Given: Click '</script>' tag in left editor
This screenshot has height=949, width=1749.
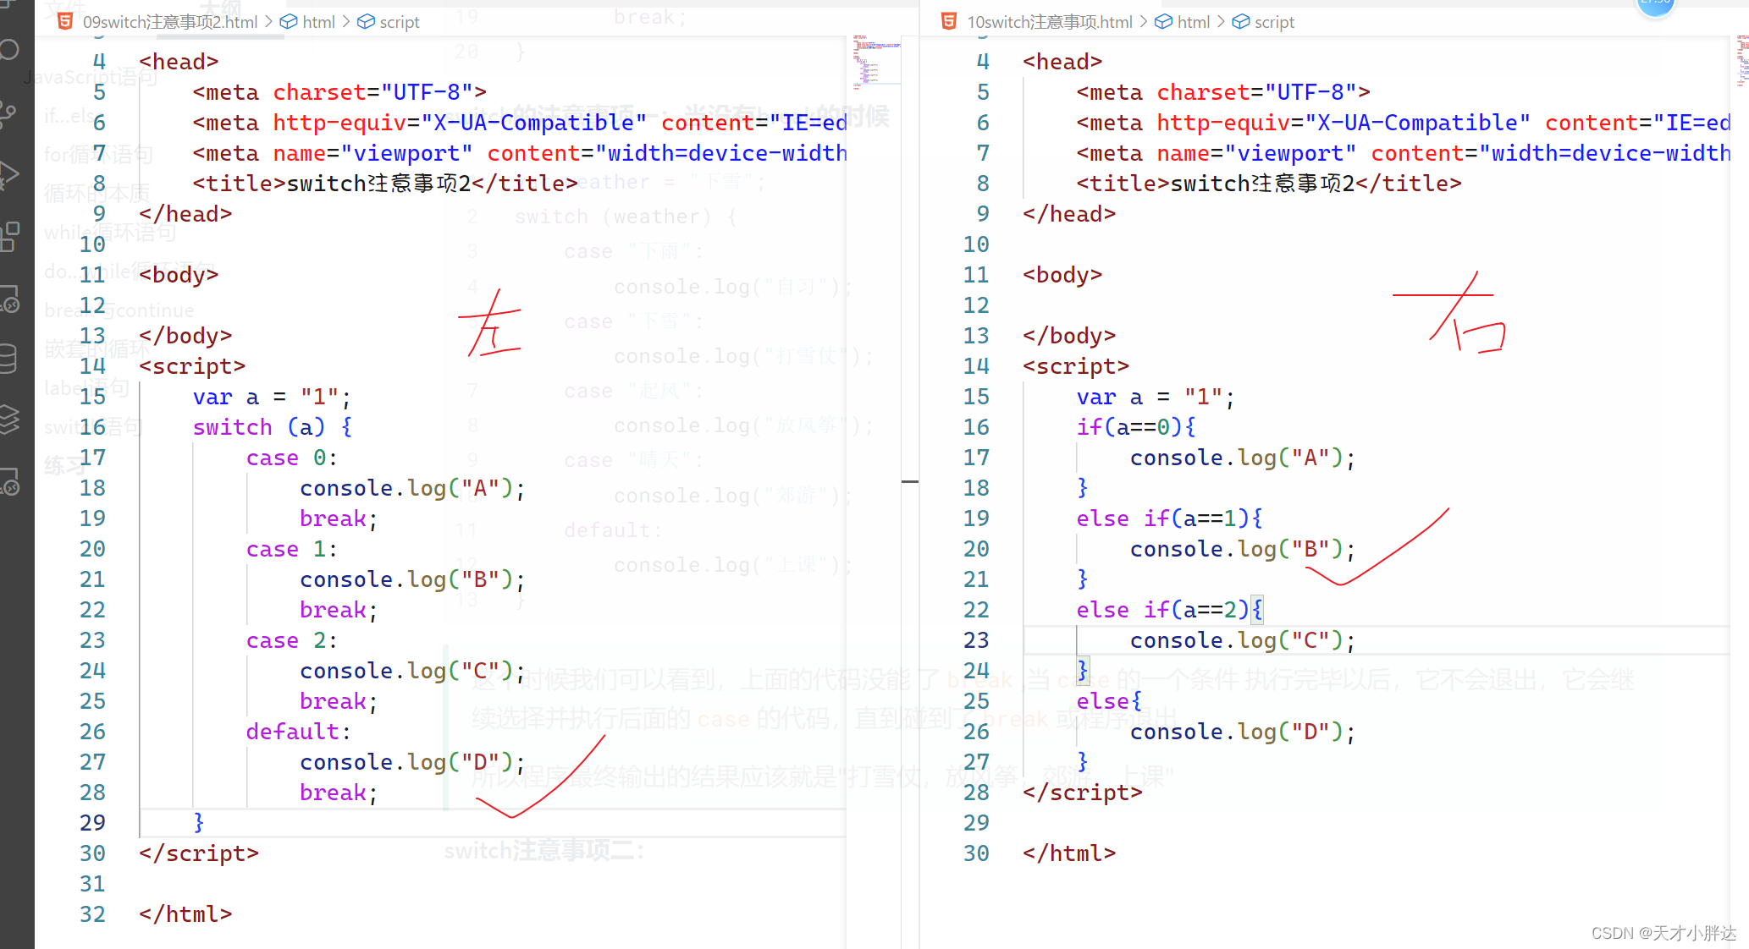Looking at the screenshot, I should (199, 853).
